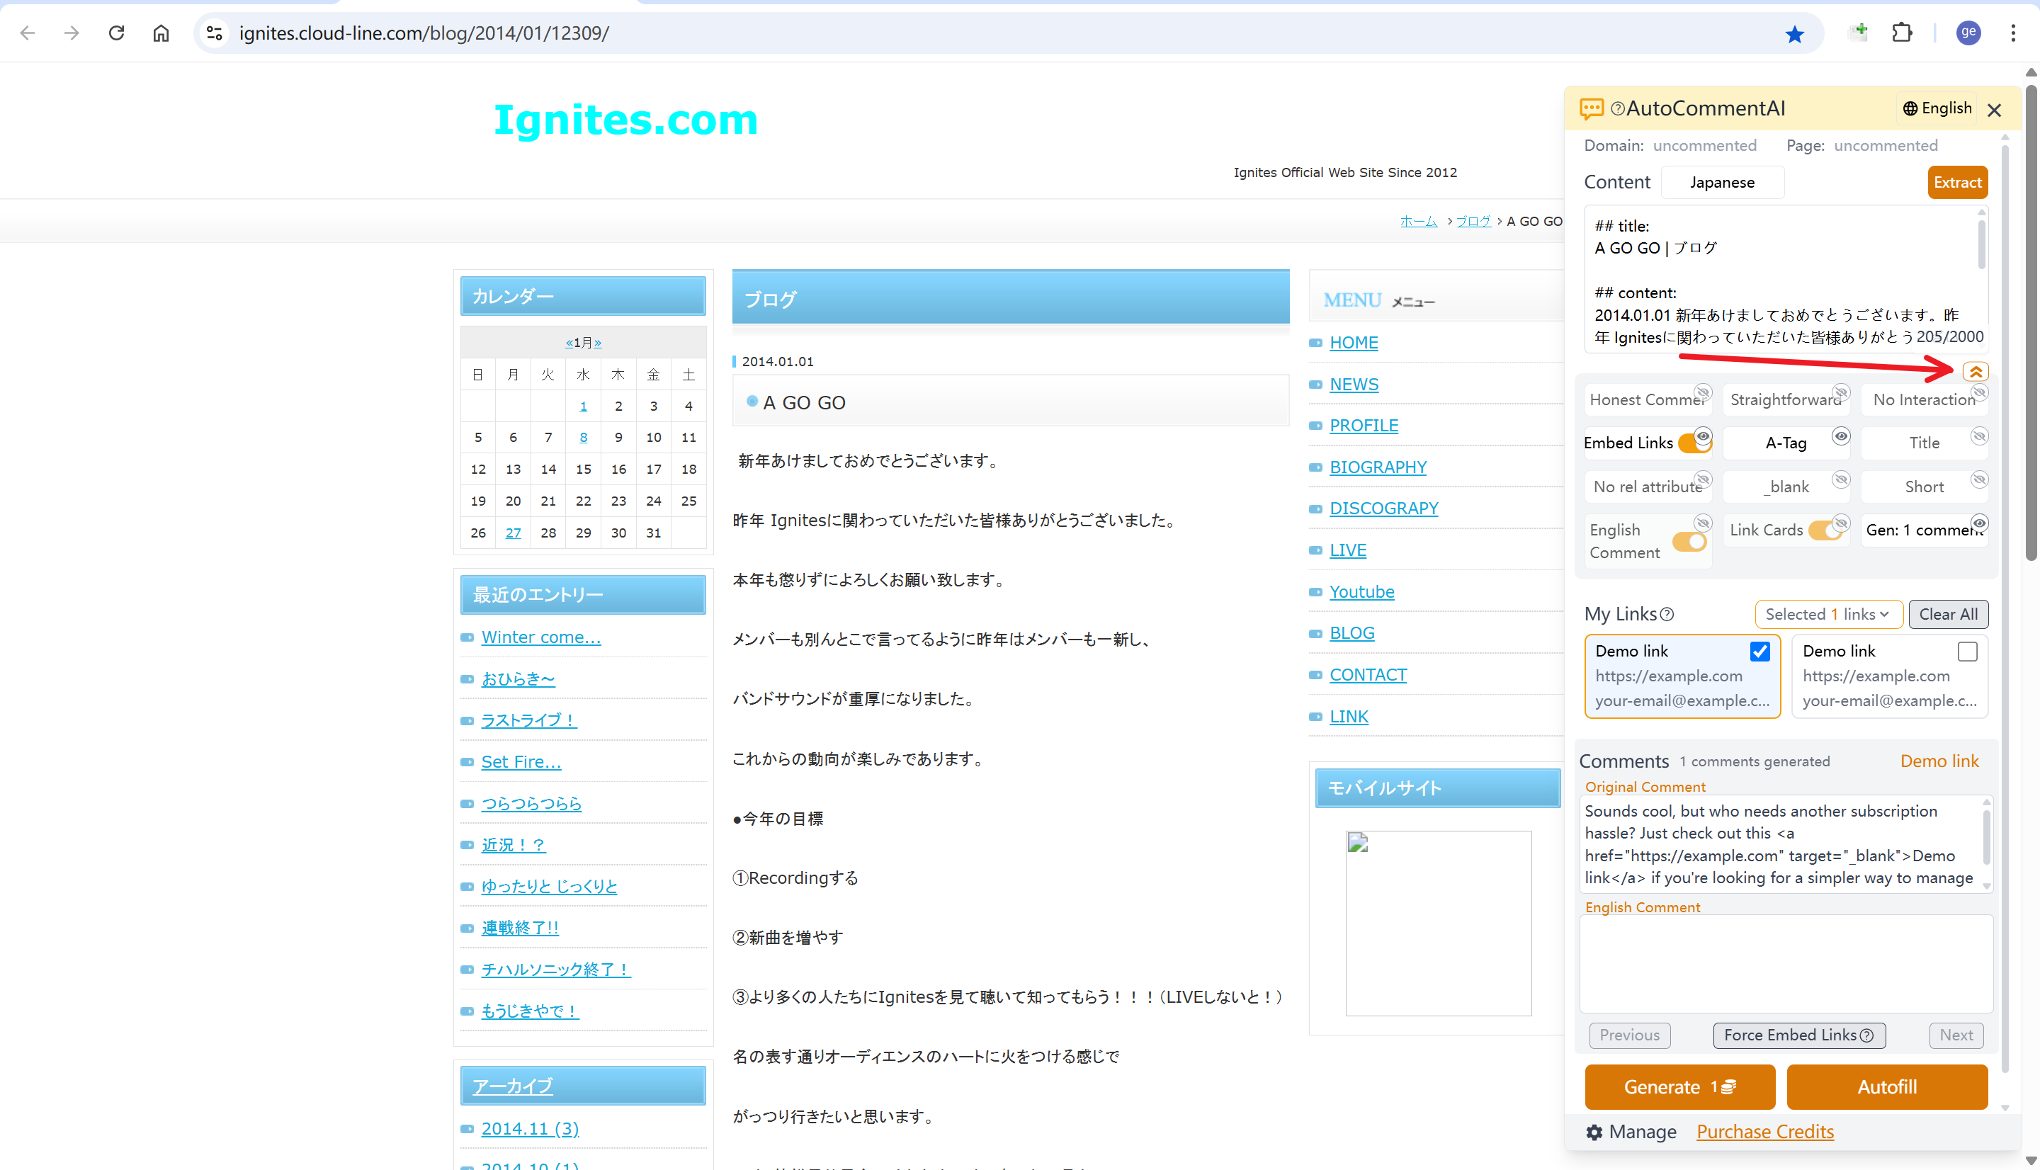Toggle eye icon on Honest Comment option
2040x1170 pixels.
(1703, 392)
